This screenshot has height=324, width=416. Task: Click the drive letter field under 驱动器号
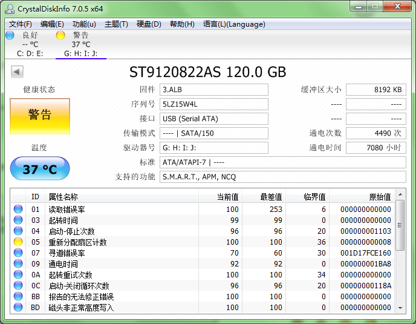(214, 148)
